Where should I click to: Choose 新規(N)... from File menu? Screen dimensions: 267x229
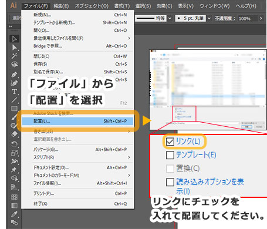pyautogui.click(x=78, y=15)
